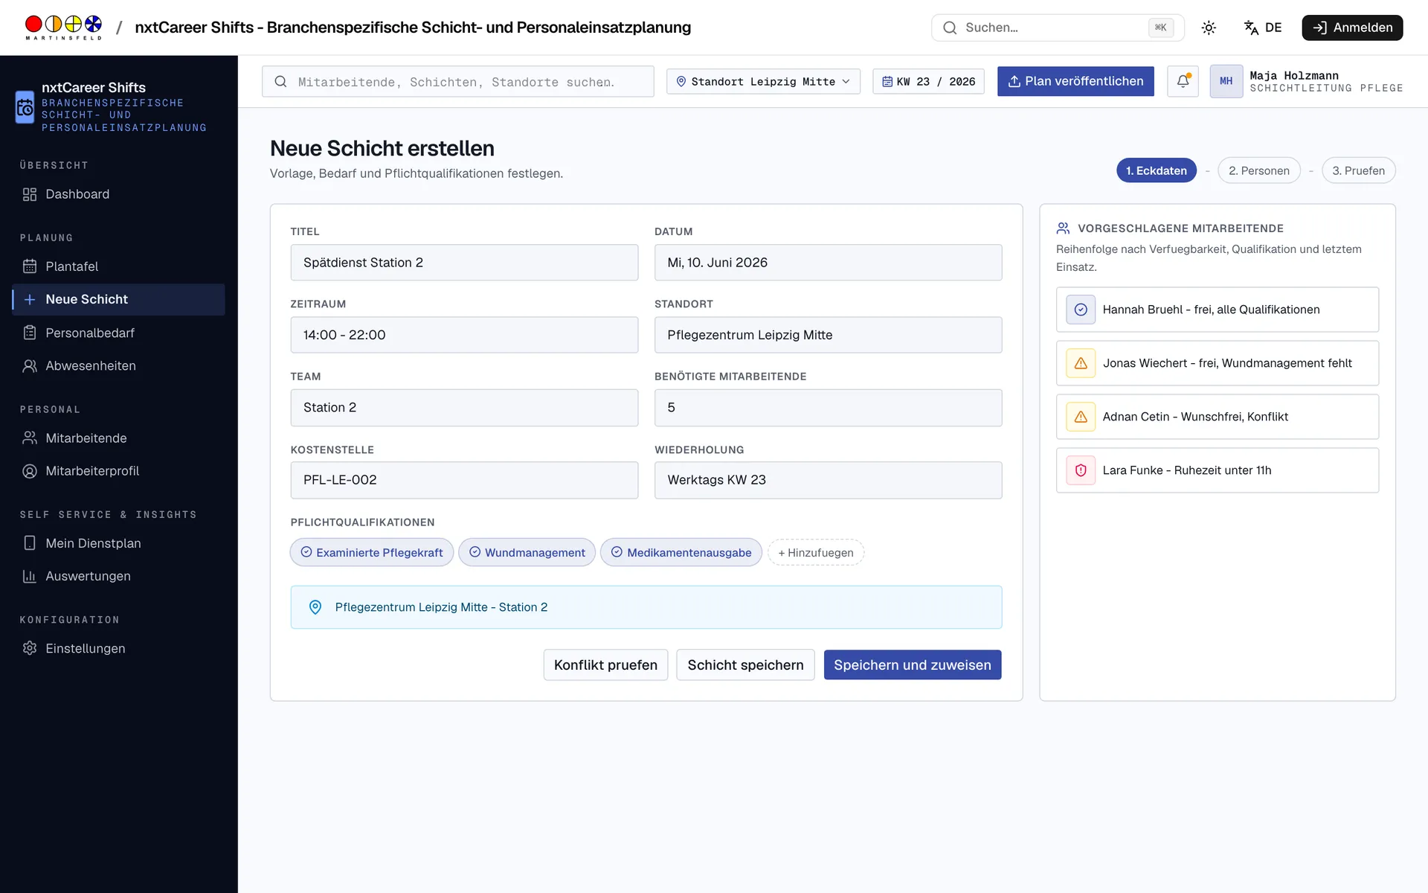Image resolution: width=1428 pixels, height=893 pixels.
Task: Click the Datum field Mi, 10. Juni 2026
Action: coord(829,263)
